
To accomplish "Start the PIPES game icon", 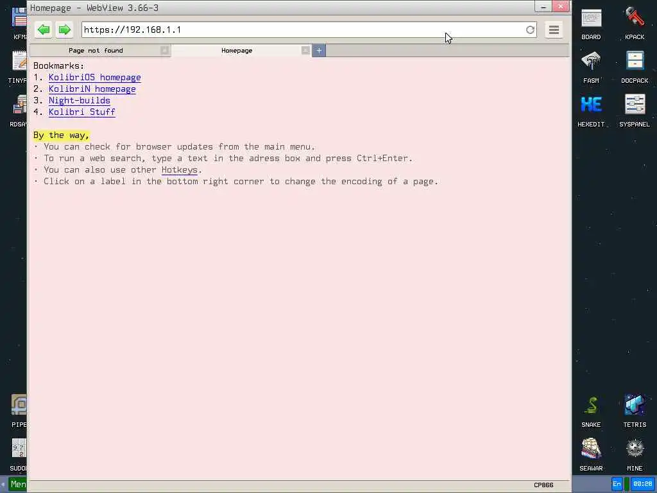I will tap(19, 411).
